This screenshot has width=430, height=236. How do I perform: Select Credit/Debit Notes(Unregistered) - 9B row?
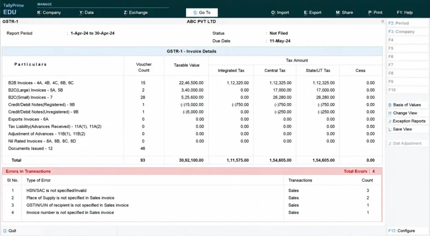[x=192, y=112]
